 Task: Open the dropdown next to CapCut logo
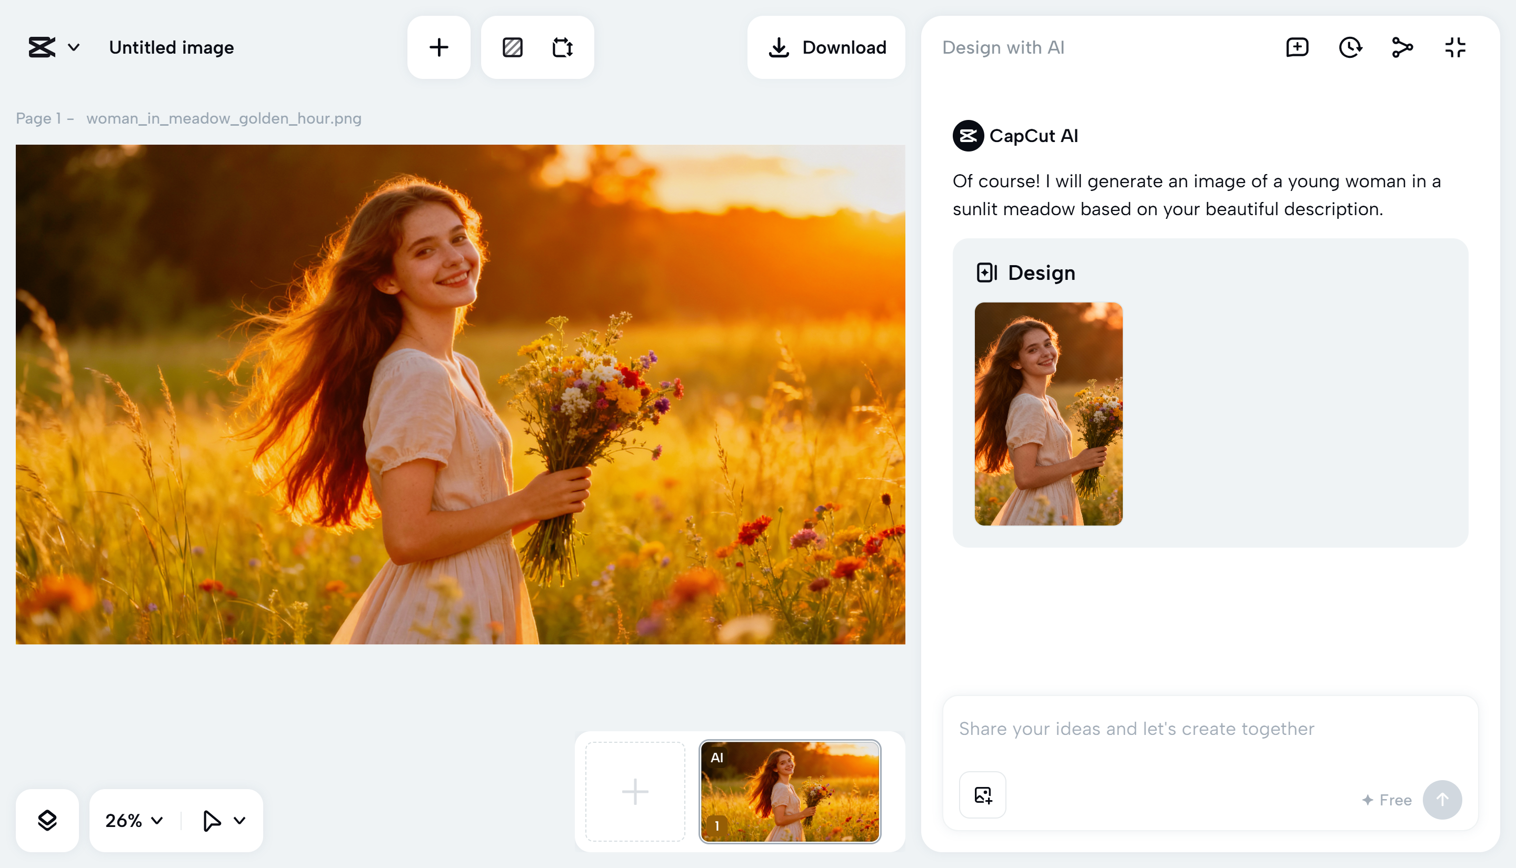(x=73, y=47)
